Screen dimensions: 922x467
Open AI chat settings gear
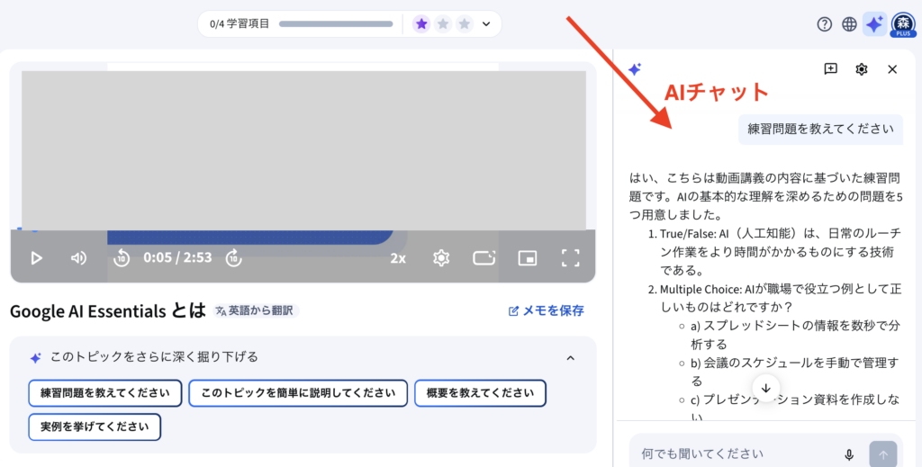click(862, 69)
